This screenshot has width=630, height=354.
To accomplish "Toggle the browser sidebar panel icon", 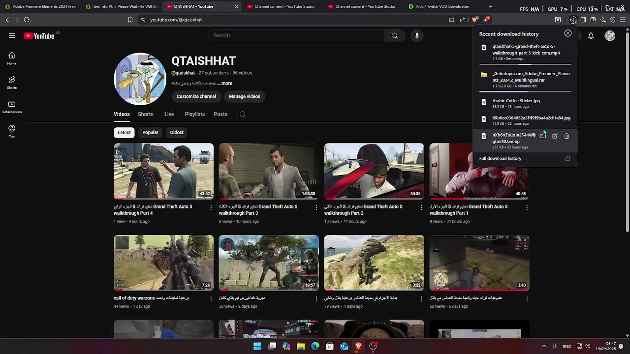I will pos(583,20).
